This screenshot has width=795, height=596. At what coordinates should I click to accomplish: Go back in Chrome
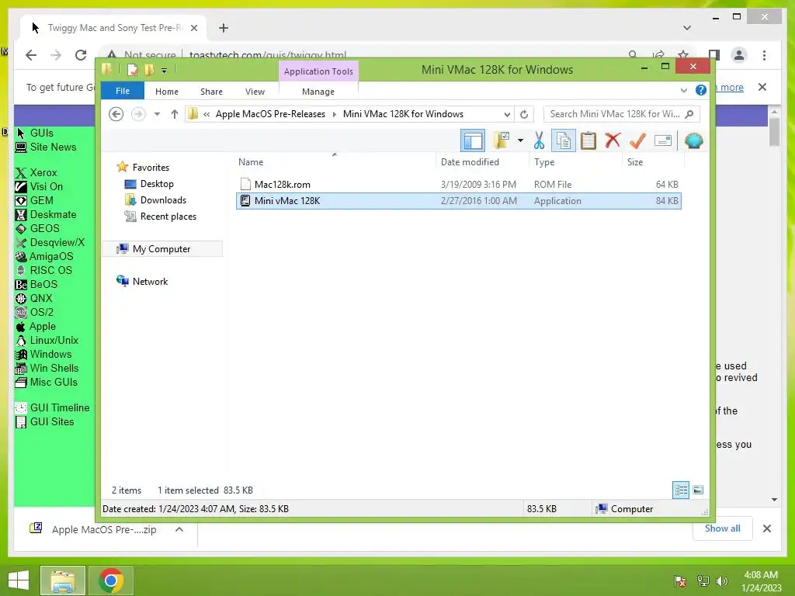pyautogui.click(x=31, y=55)
